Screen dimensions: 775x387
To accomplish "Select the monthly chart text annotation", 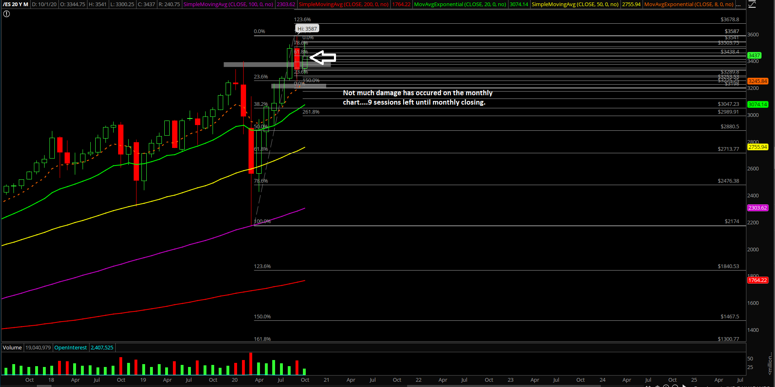I will coord(417,98).
